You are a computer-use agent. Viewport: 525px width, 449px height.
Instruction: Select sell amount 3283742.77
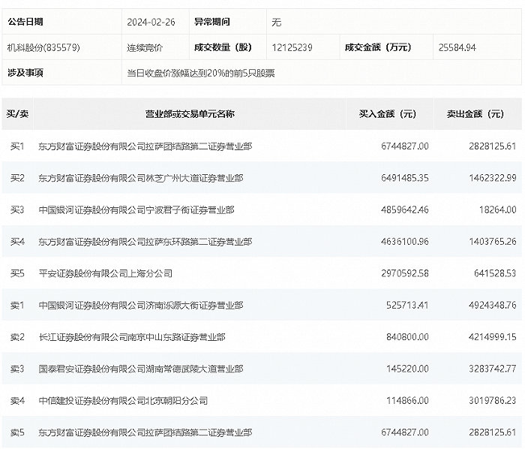[x=493, y=369]
